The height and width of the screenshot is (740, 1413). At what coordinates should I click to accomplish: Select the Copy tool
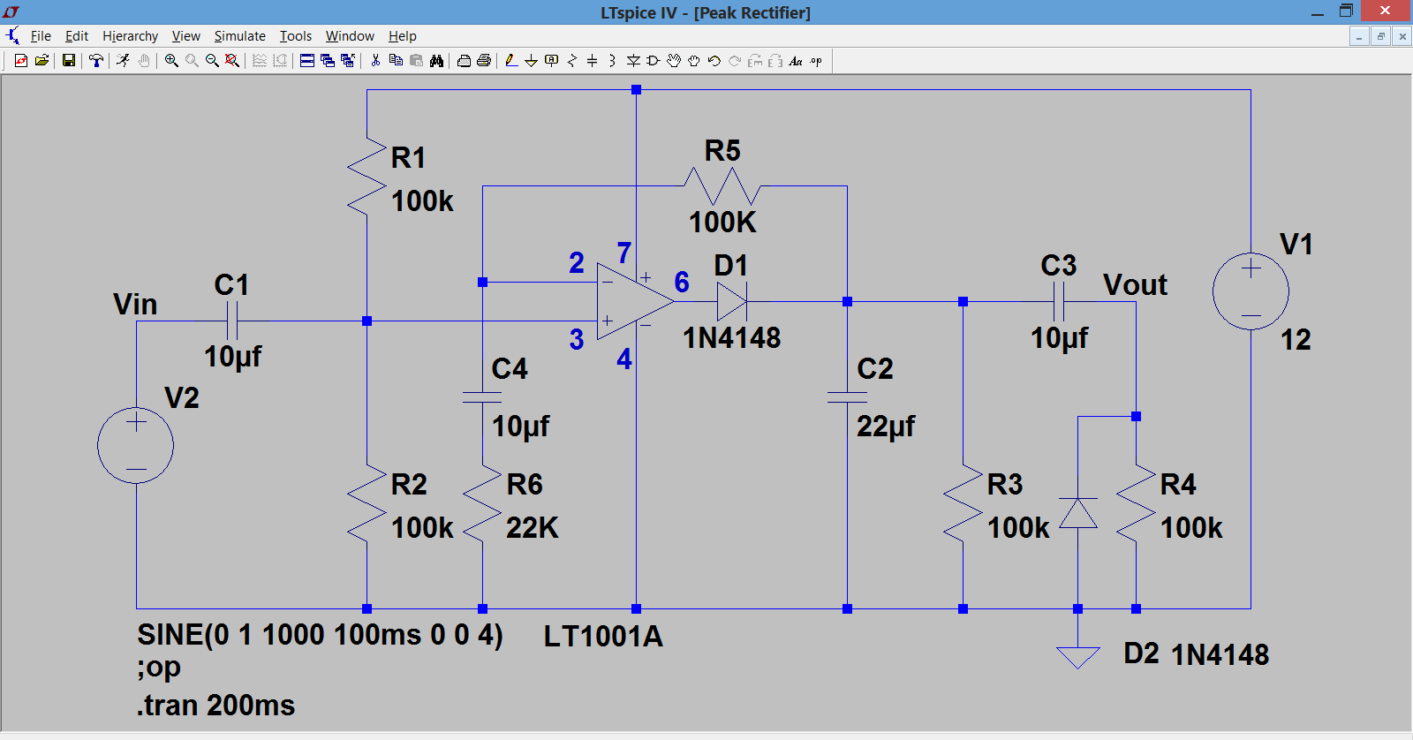[x=396, y=60]
